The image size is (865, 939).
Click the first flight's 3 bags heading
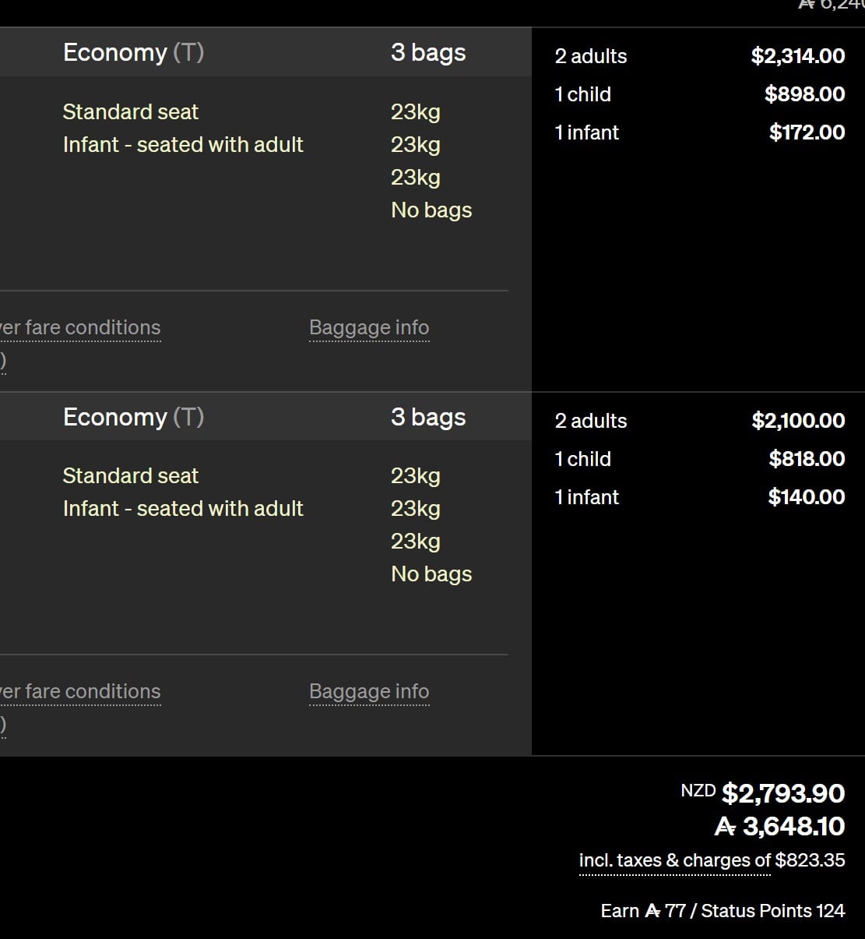(x=428, y=53)
